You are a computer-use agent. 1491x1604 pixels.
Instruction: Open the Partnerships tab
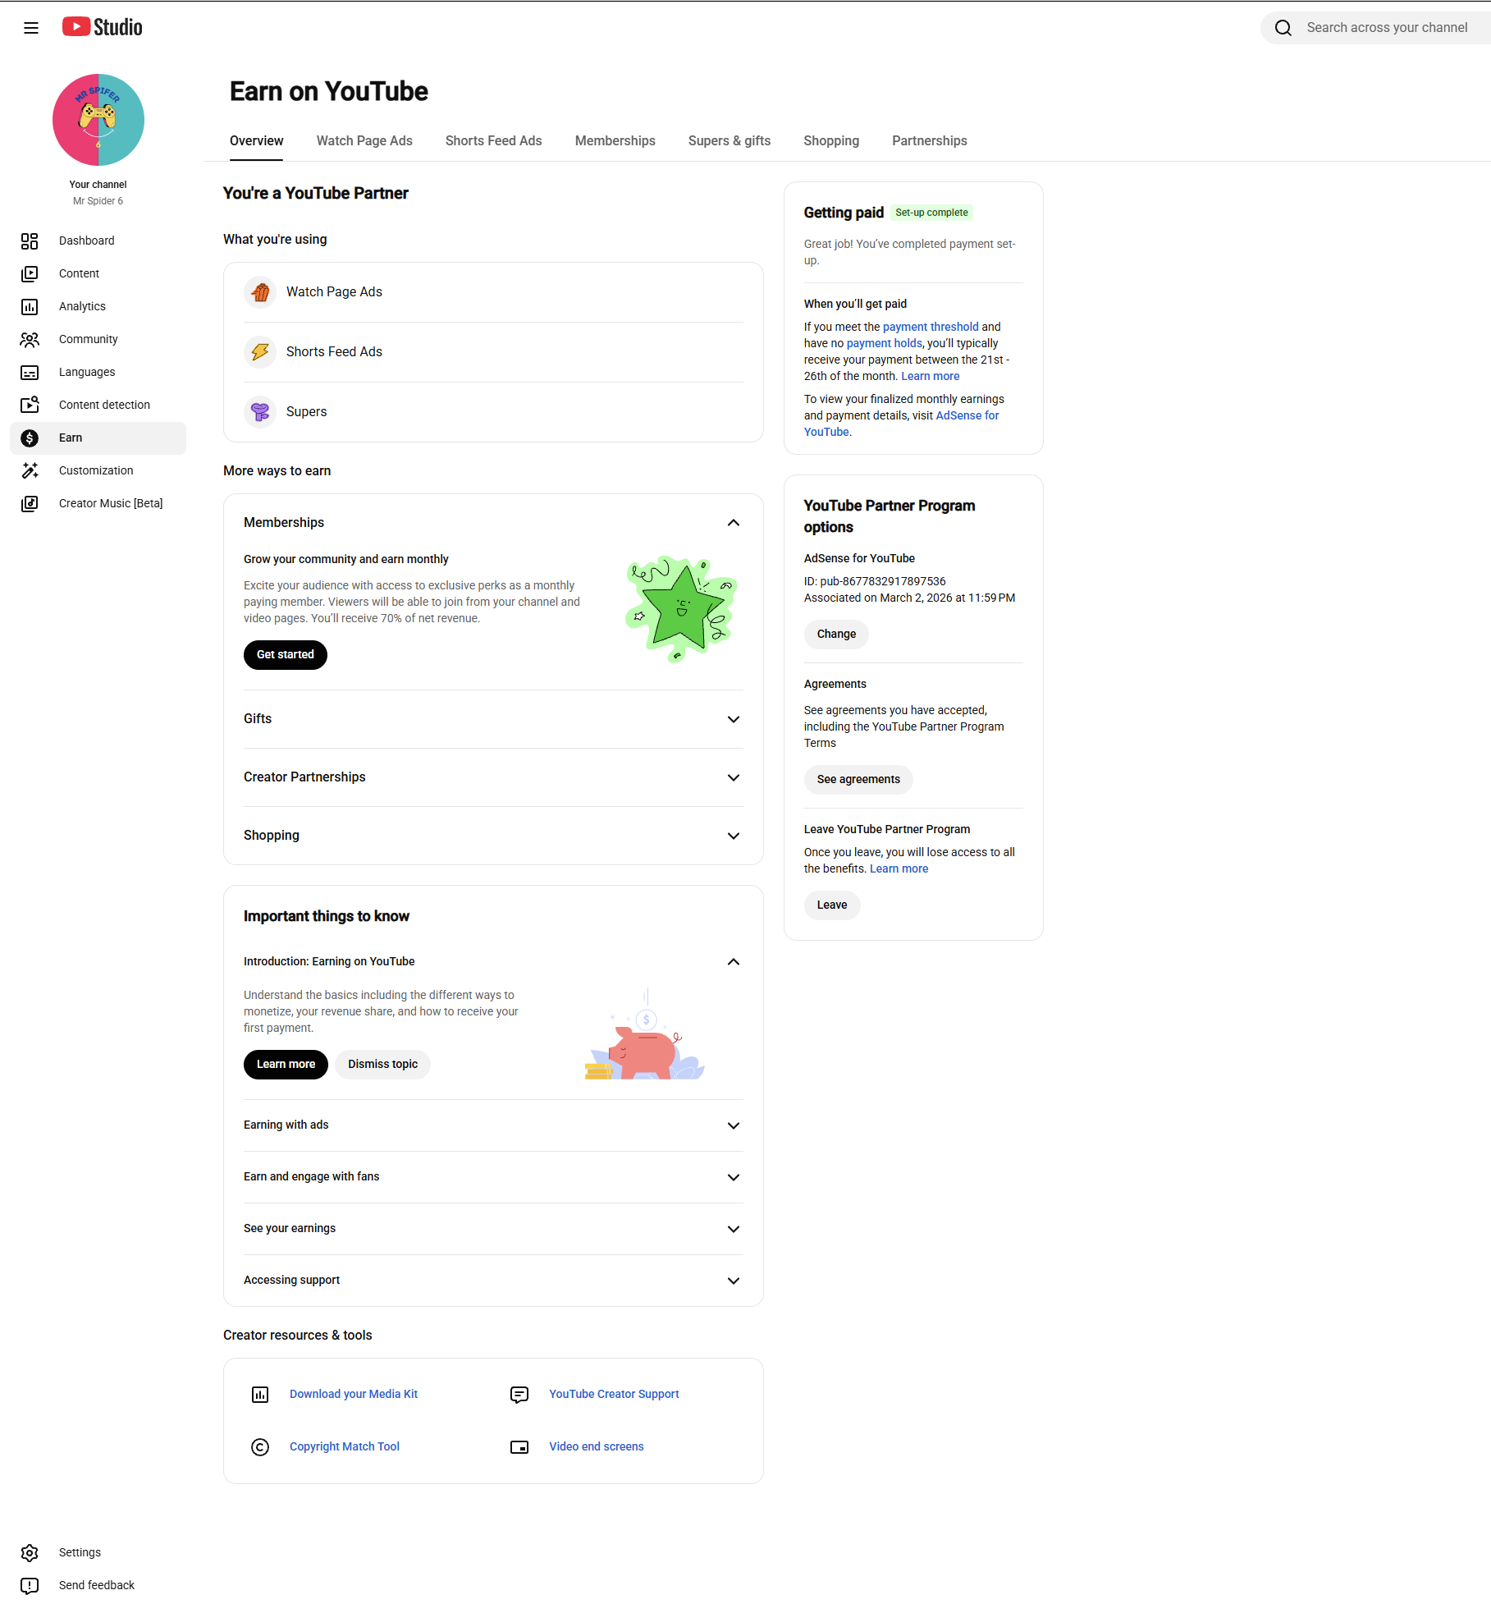tap(930, 141)
